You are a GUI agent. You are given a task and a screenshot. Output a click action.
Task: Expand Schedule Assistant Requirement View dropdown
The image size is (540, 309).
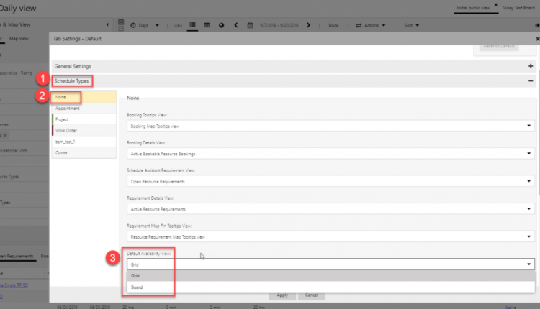pyautogui.click(x=329, y=181)
